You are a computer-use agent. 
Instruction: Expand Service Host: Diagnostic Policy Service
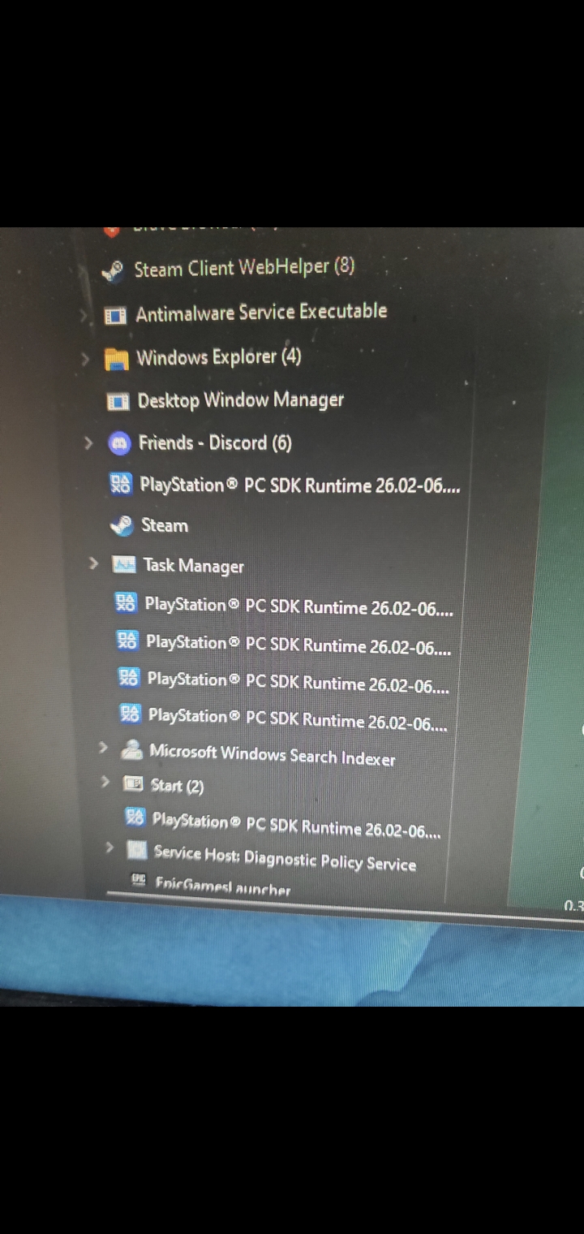click(x=110, y=848)
